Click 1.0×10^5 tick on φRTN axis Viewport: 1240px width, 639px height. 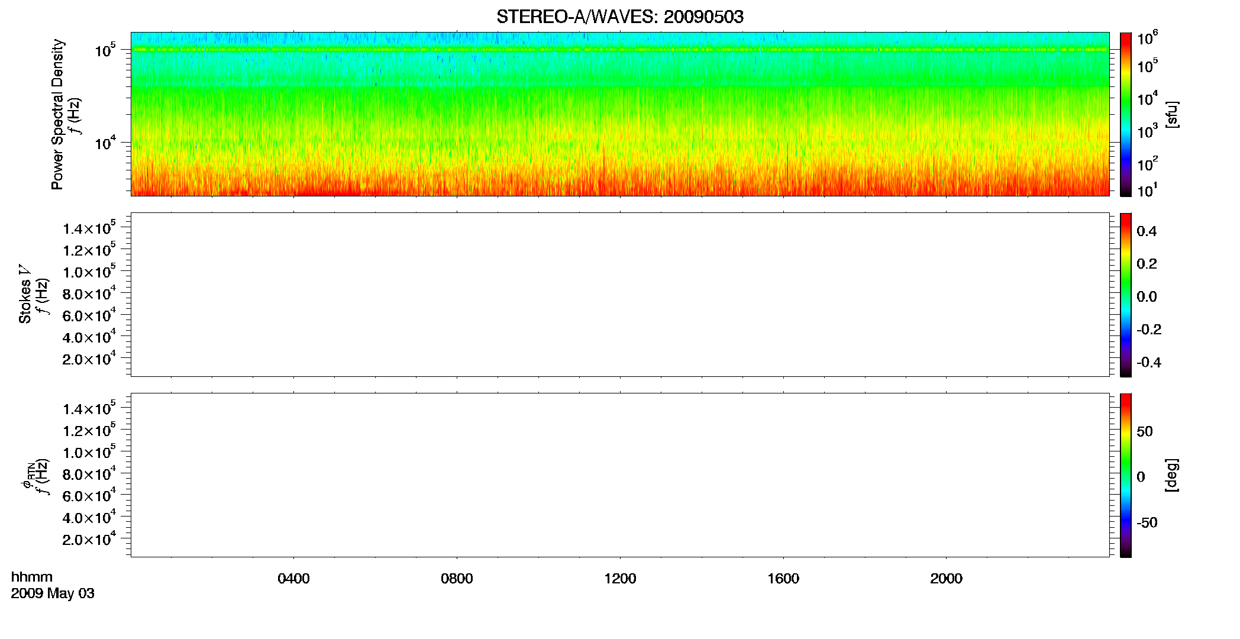[x=89, y=451]
